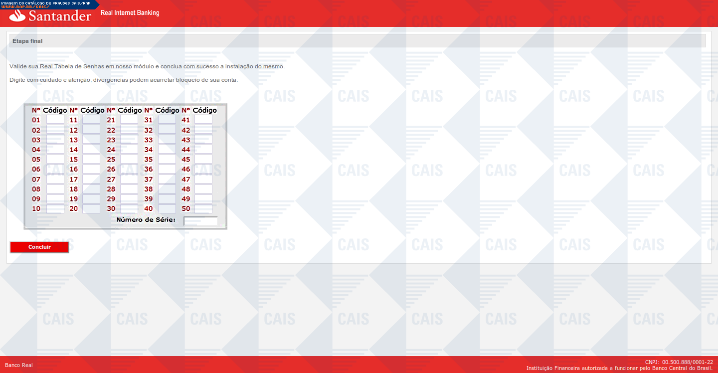Screen dimensions: 718x373
Task: Click the code field for number 45
Action: click(x=203, y=160)
